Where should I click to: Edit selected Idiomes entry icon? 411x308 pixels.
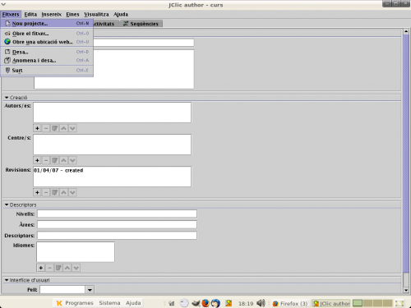(58, 268)
